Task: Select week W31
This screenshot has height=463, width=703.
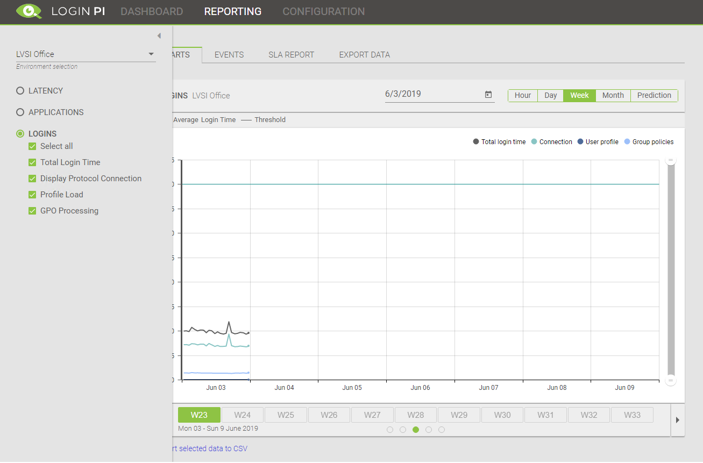Action: [545, 415]
